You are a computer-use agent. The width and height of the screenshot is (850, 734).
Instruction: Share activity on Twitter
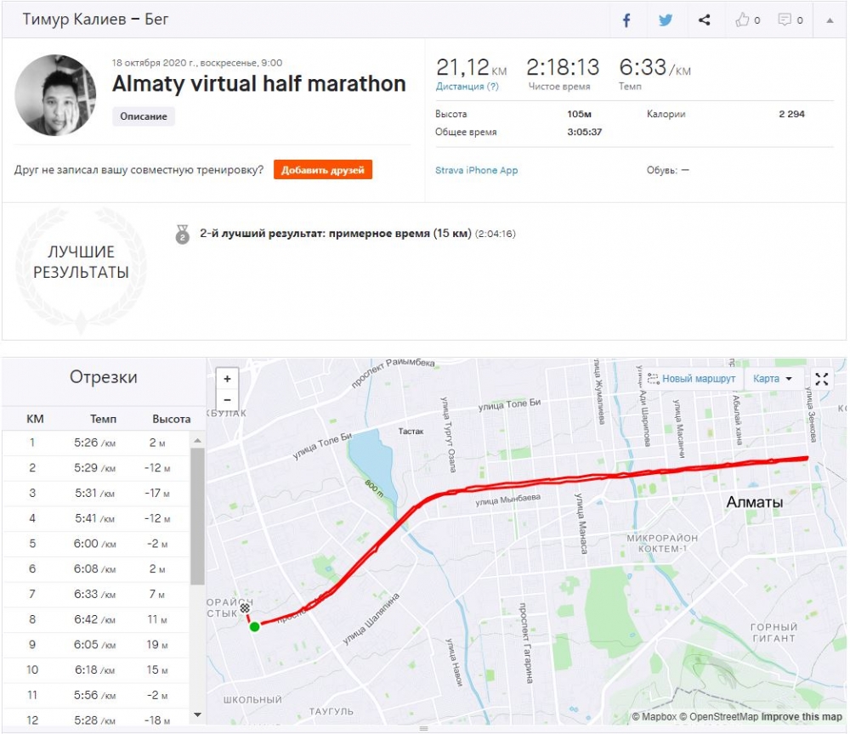pos(666,20)
